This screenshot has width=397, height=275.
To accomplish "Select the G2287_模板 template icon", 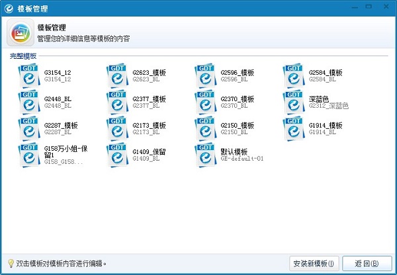I will tap(29, 128).
